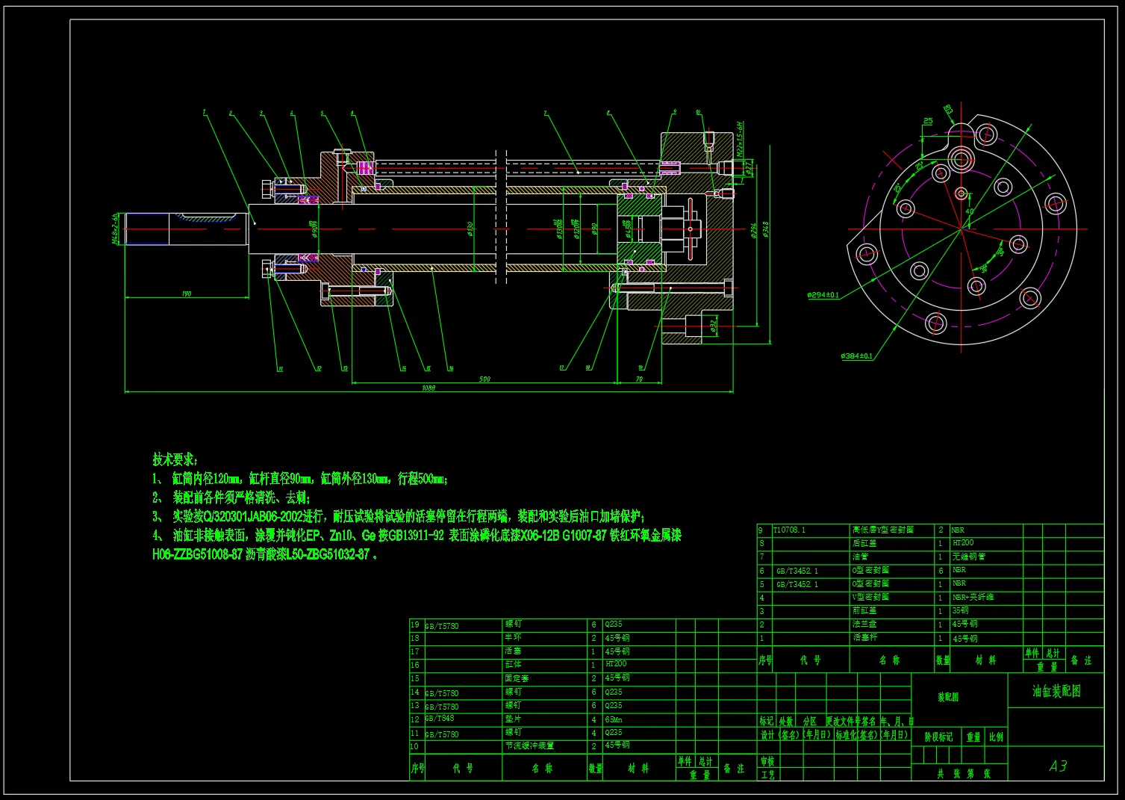
Task: Click the '技术要求:' heading text
Action: pyautogui.click(x=175, y=459)
